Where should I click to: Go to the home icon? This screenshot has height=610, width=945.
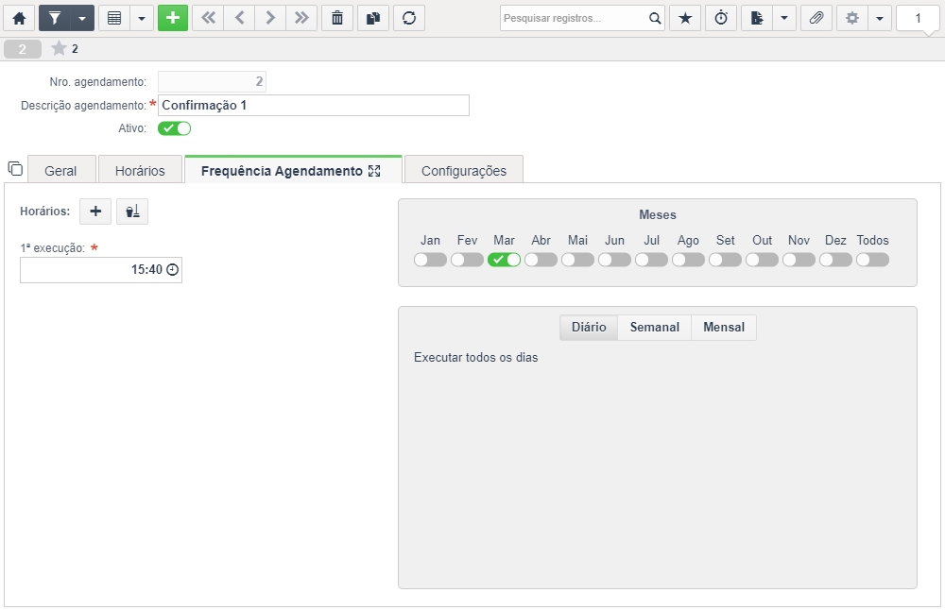point(19,18)
